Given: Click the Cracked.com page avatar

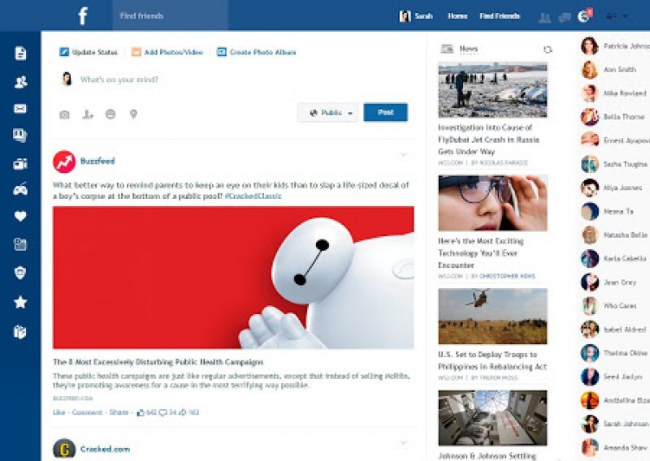Looking at the screenshot, I should (x=64, y=449).
